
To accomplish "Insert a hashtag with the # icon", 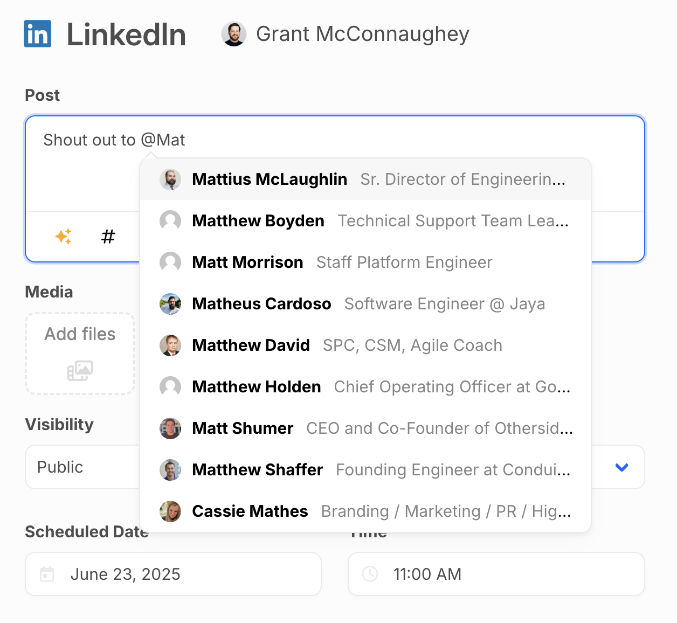I will click(108, 236).
